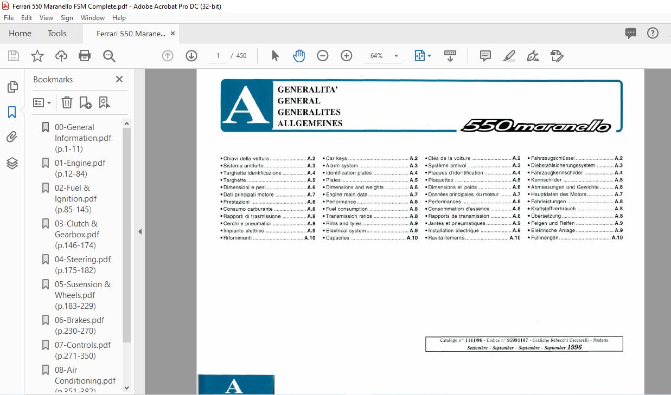Open bookmark 07-Controls.pdf
This screenshot has height=395, width=671.
tap(82, 350)
